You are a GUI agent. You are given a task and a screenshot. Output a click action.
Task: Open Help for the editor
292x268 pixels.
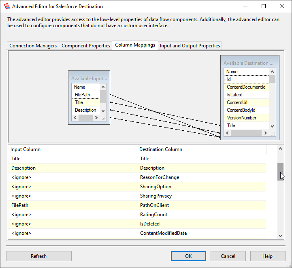267,256
